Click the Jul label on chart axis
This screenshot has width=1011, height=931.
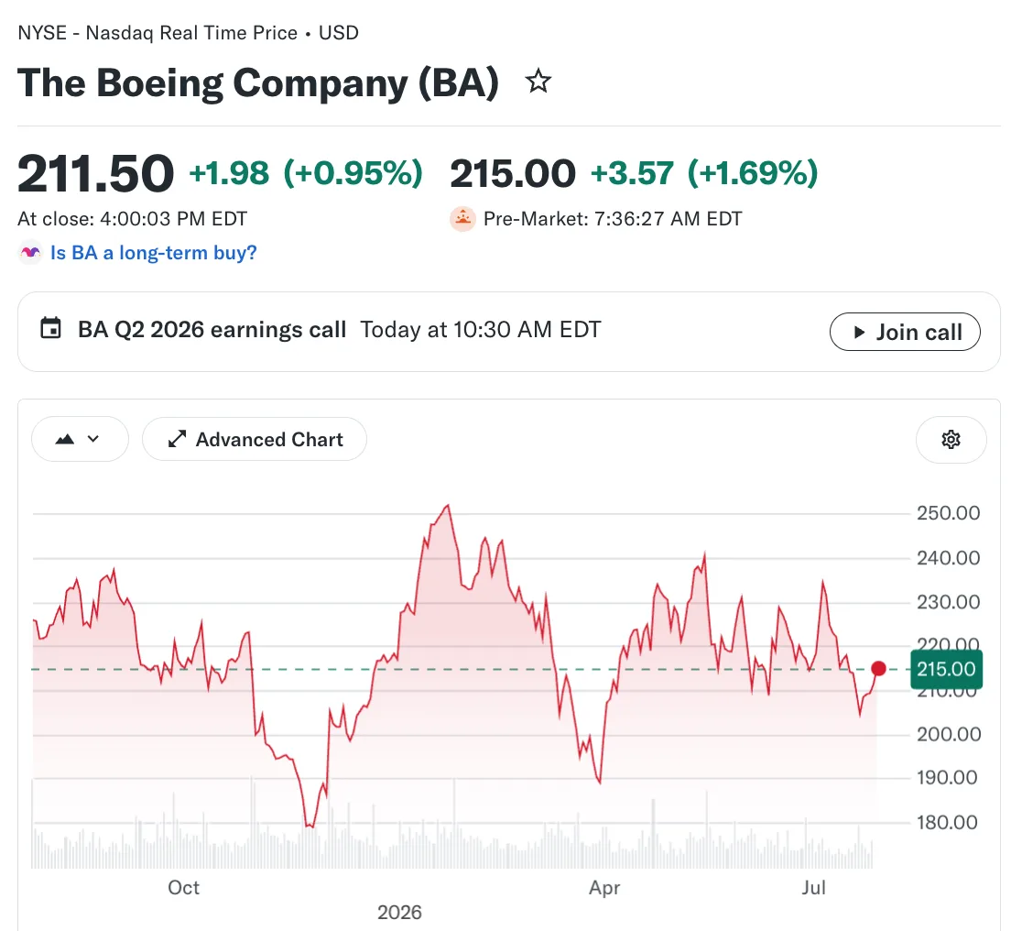tap(814, 887)
